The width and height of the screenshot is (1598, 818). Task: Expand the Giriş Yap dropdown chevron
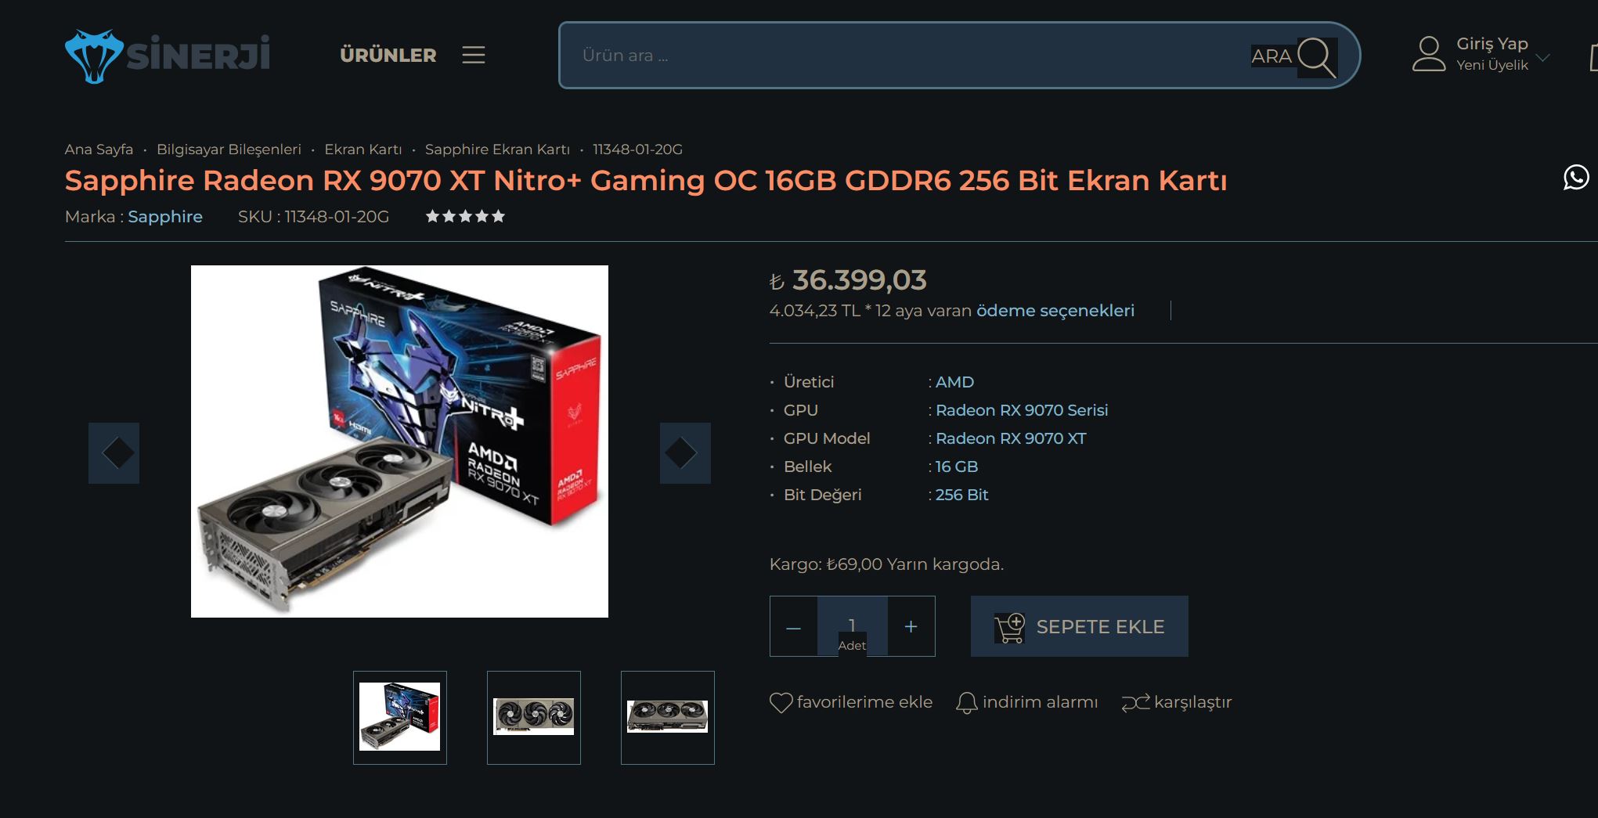point(1542,57)
